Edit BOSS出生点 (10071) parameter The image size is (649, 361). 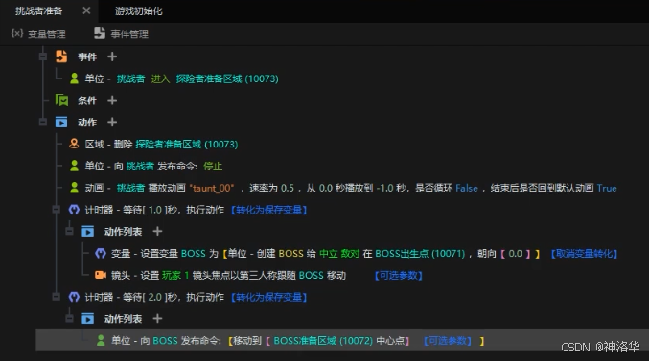point(420,254)
